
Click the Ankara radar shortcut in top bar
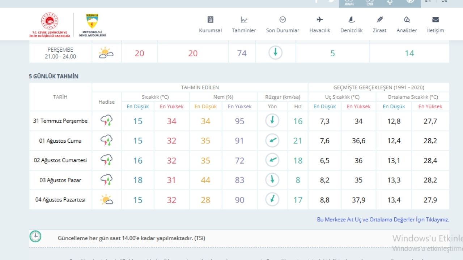click(349, 2)
